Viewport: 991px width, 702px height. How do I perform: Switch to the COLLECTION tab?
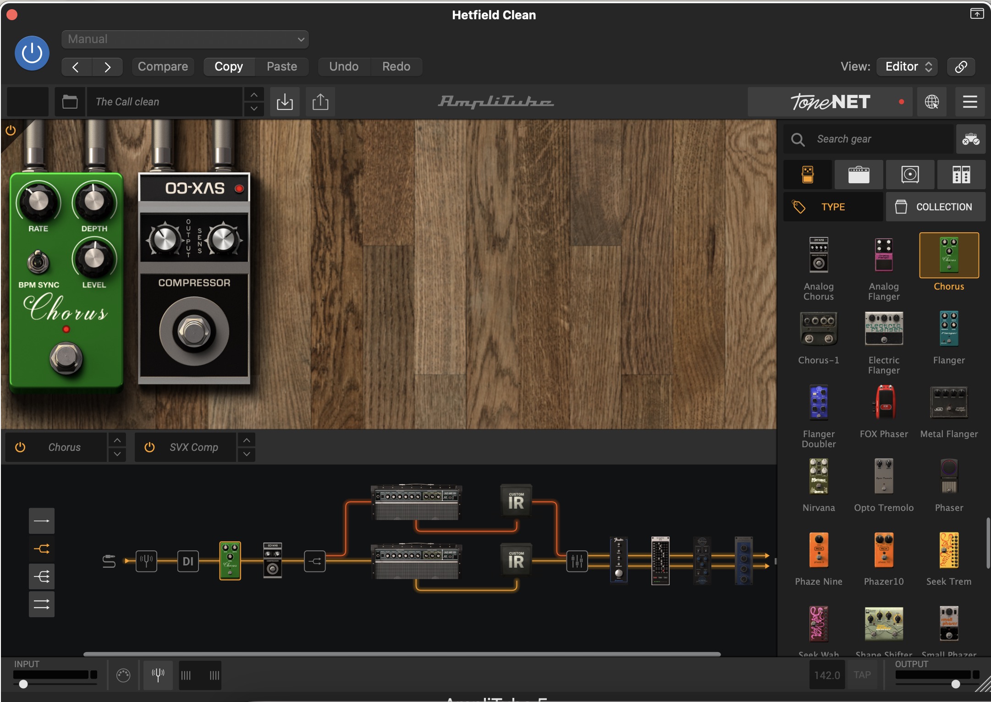pos(935,207)
